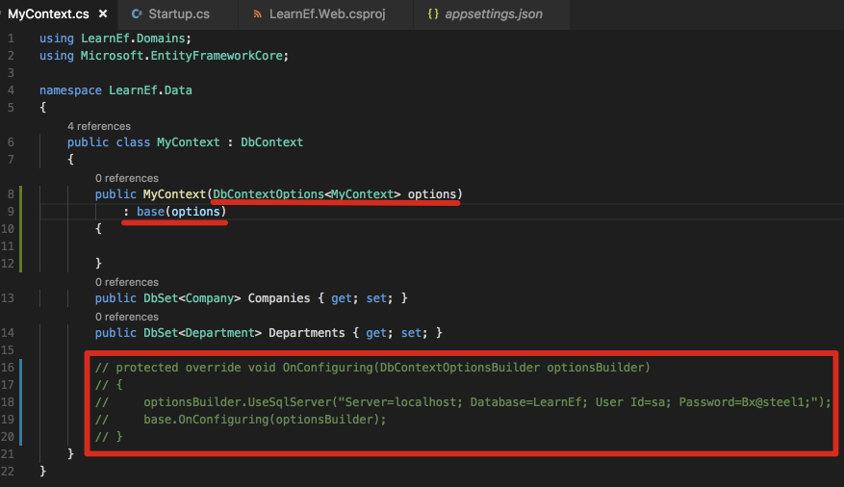This screenshot has width=844, height=487.
Task: Click the 'LearnEf.Data' namespace name
Action: tap(150, 90)
